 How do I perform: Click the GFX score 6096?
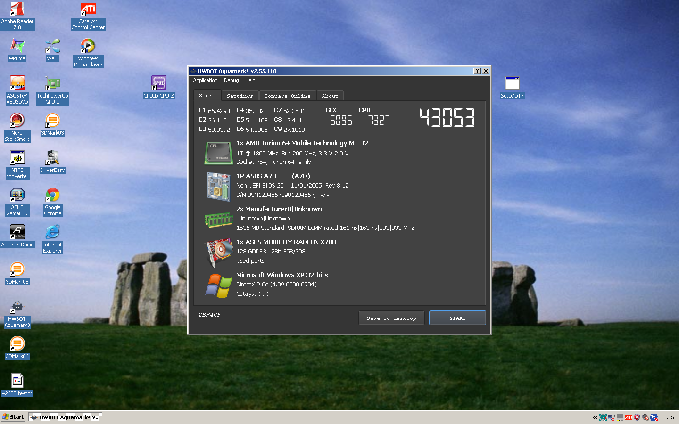coord(341,121)
